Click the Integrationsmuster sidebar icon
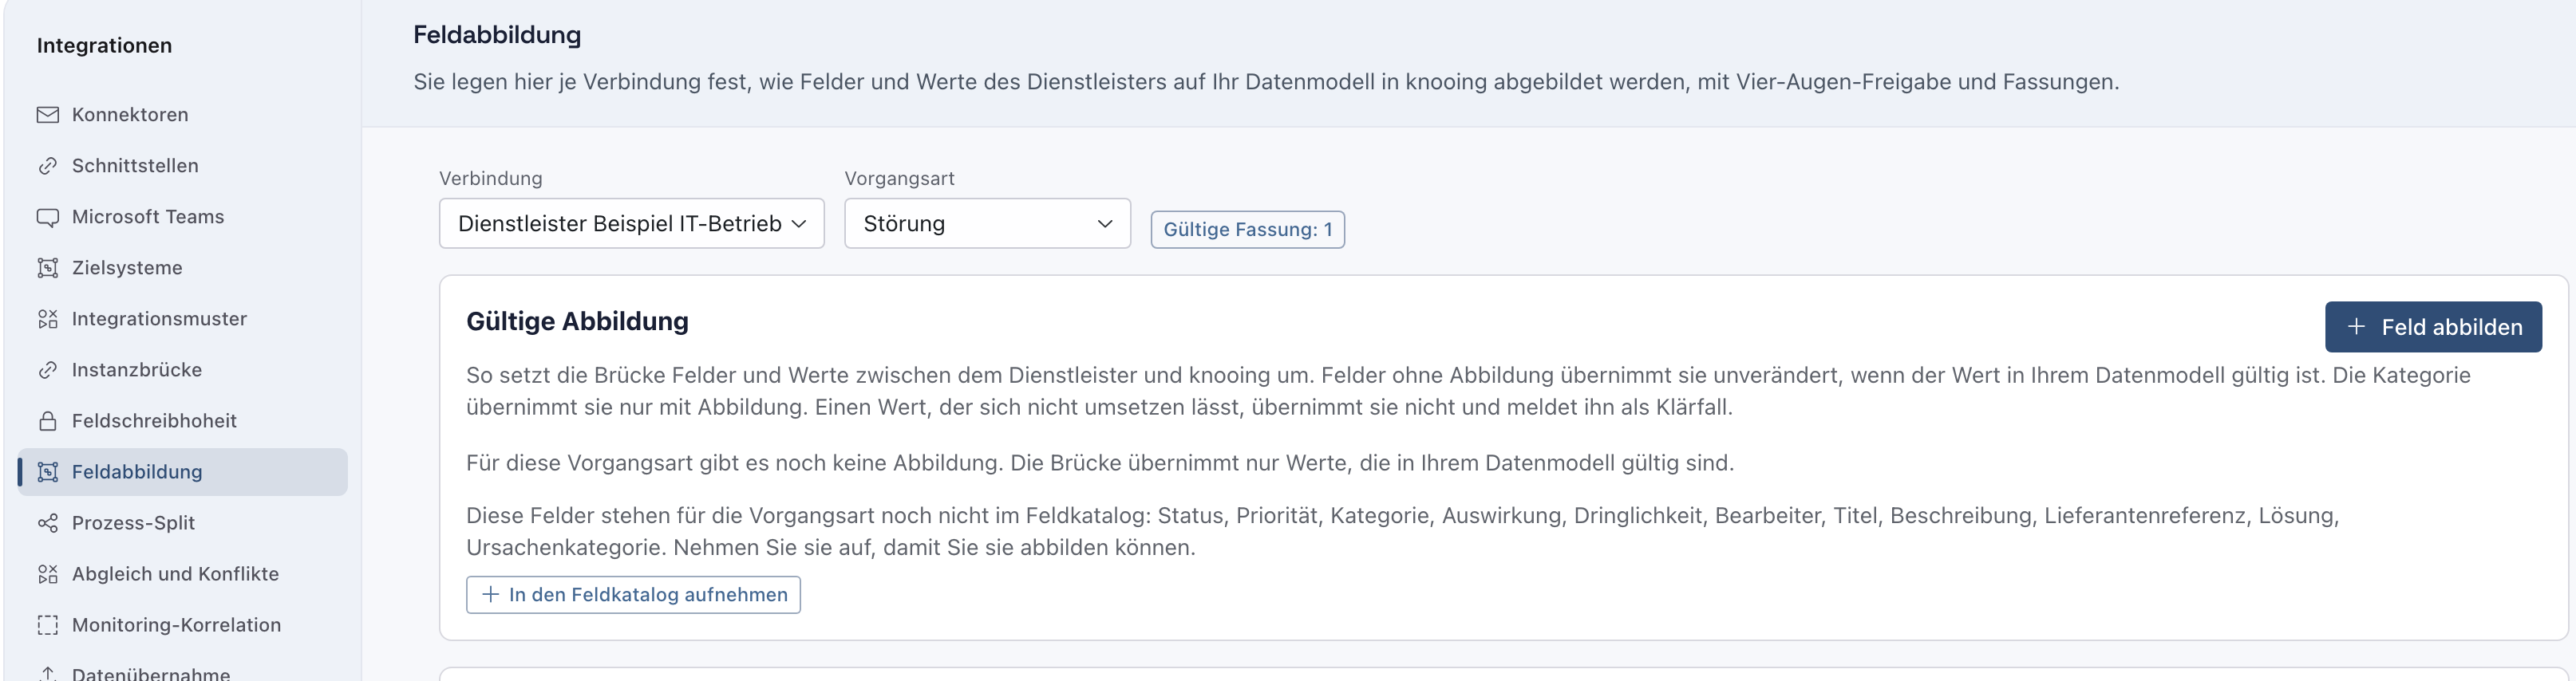2576x681 pixels. tap(47, 318)
